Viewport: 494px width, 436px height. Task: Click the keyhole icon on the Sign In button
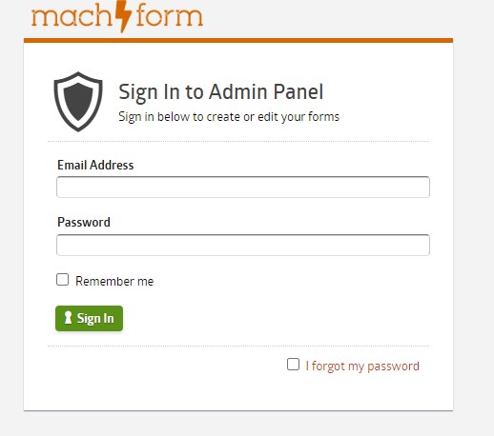click(x=68, y=318)
